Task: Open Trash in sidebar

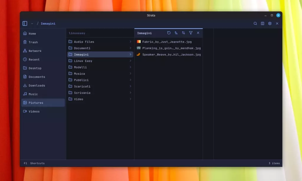Action: pos(43,42)
